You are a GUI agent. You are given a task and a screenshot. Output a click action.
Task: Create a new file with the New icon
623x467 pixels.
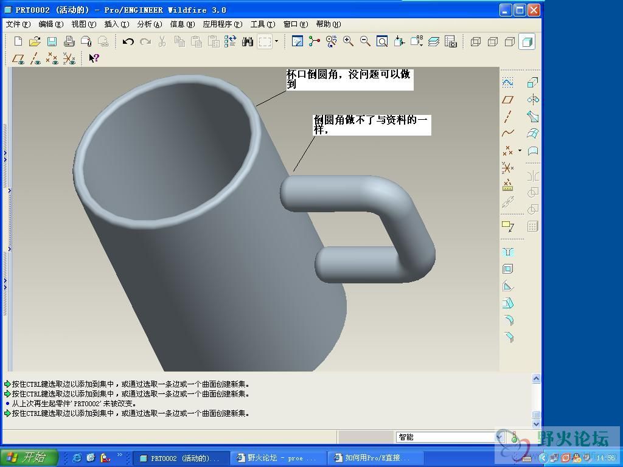click(18, 41)
